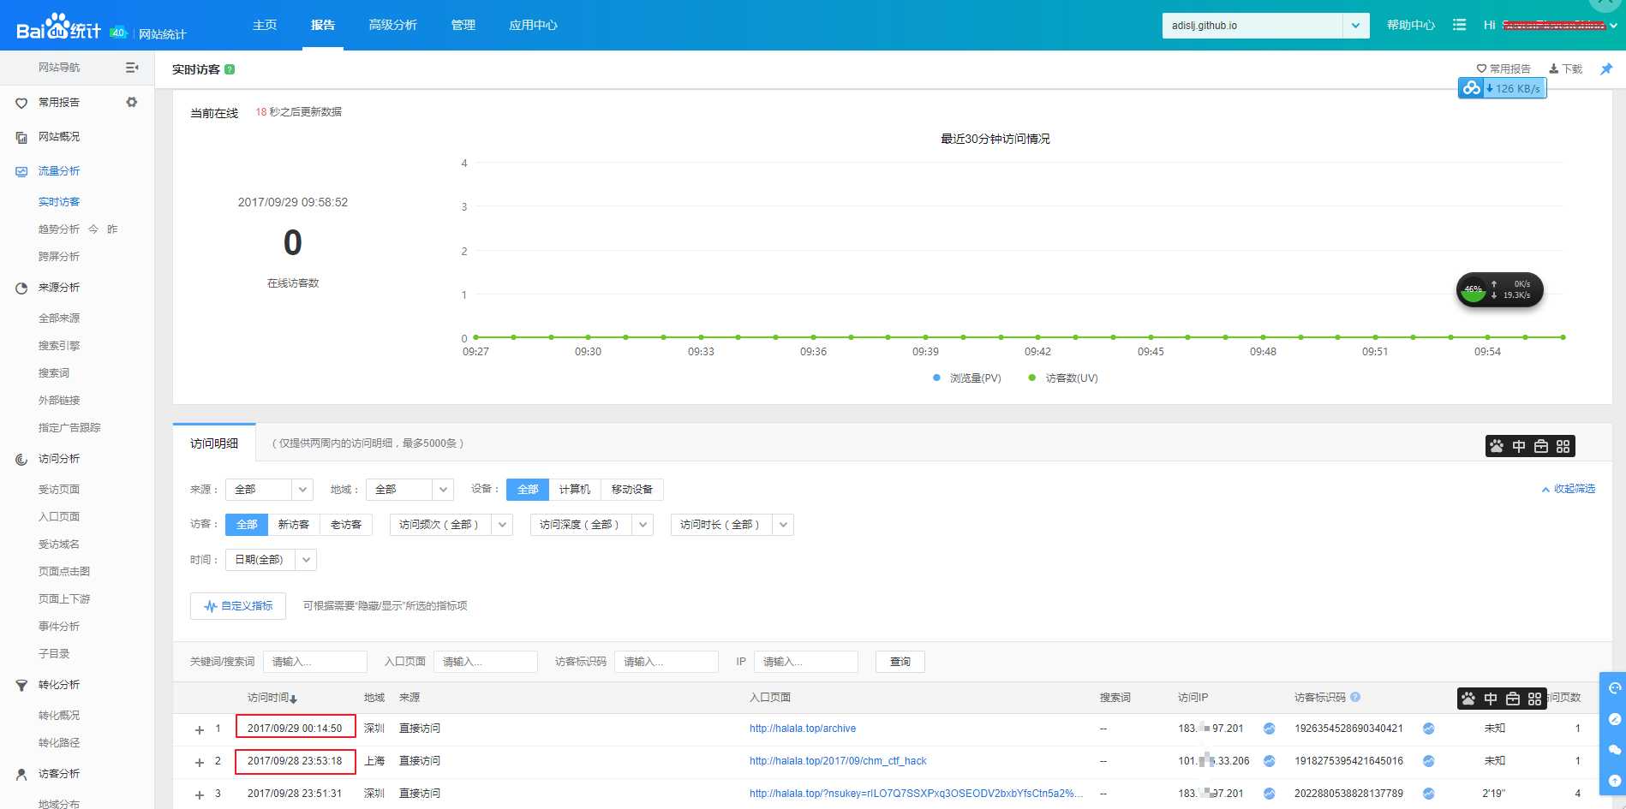The width and height of the screenshot is (1626, 809).
Task: Click the cloud download speed widget
Action: click(1503, 88)
